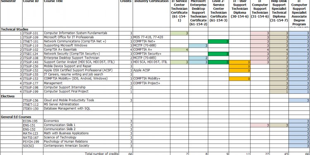Select the 'Total number of credits' label cell

click(81, 154)
